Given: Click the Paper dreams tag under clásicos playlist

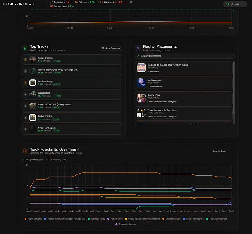Looking at the screenshot, I should [153, 71].
